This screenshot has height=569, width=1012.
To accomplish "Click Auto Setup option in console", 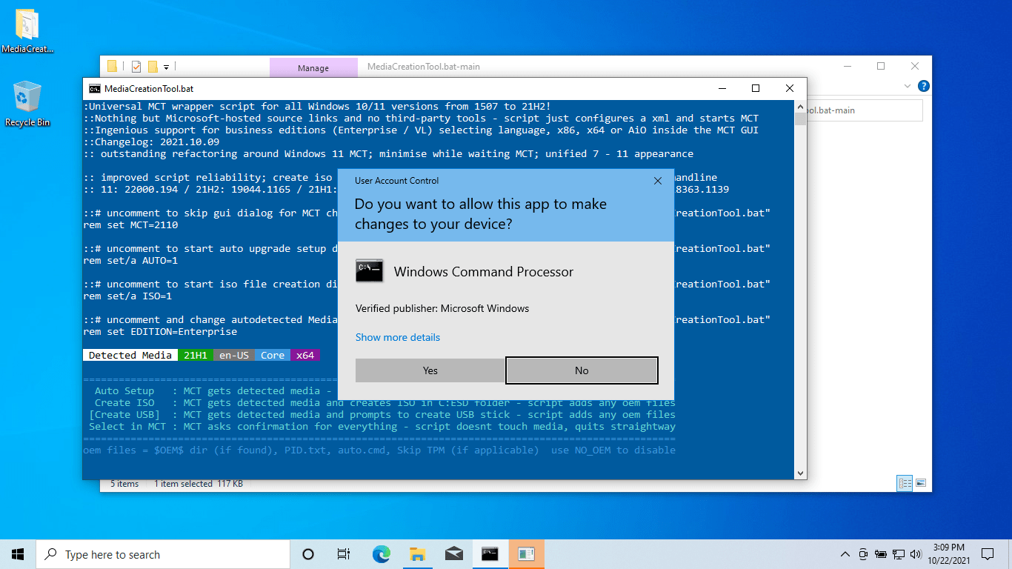I will (124, 391).
